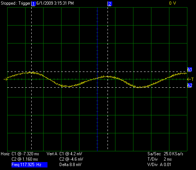Select the highlighted Freq 117.925 Hz readout
This screenshot has width=196, height=170.
pyautogui.click(x=29, y=165)
